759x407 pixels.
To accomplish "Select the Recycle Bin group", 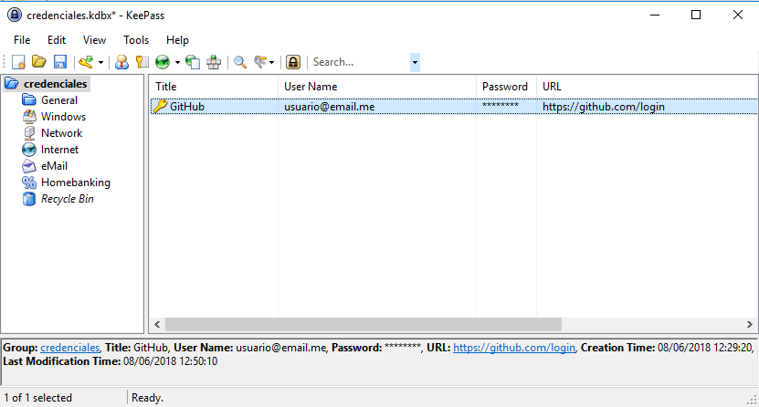I will 68,199.
